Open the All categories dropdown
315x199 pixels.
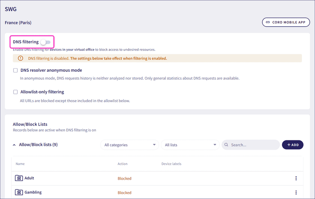(129, 145)
